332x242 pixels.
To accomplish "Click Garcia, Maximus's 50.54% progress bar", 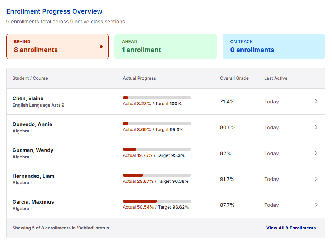I will coord(157,201).
